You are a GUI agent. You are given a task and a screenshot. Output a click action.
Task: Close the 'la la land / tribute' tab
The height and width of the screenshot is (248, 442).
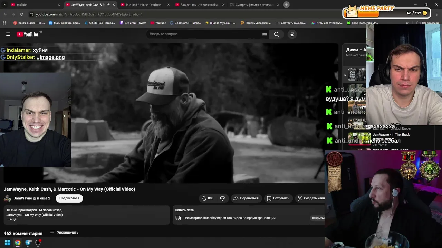(x=168, y=4)
